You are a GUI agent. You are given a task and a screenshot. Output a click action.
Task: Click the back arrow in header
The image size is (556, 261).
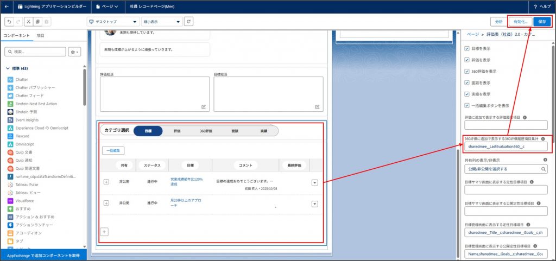(x=7, y=6)
